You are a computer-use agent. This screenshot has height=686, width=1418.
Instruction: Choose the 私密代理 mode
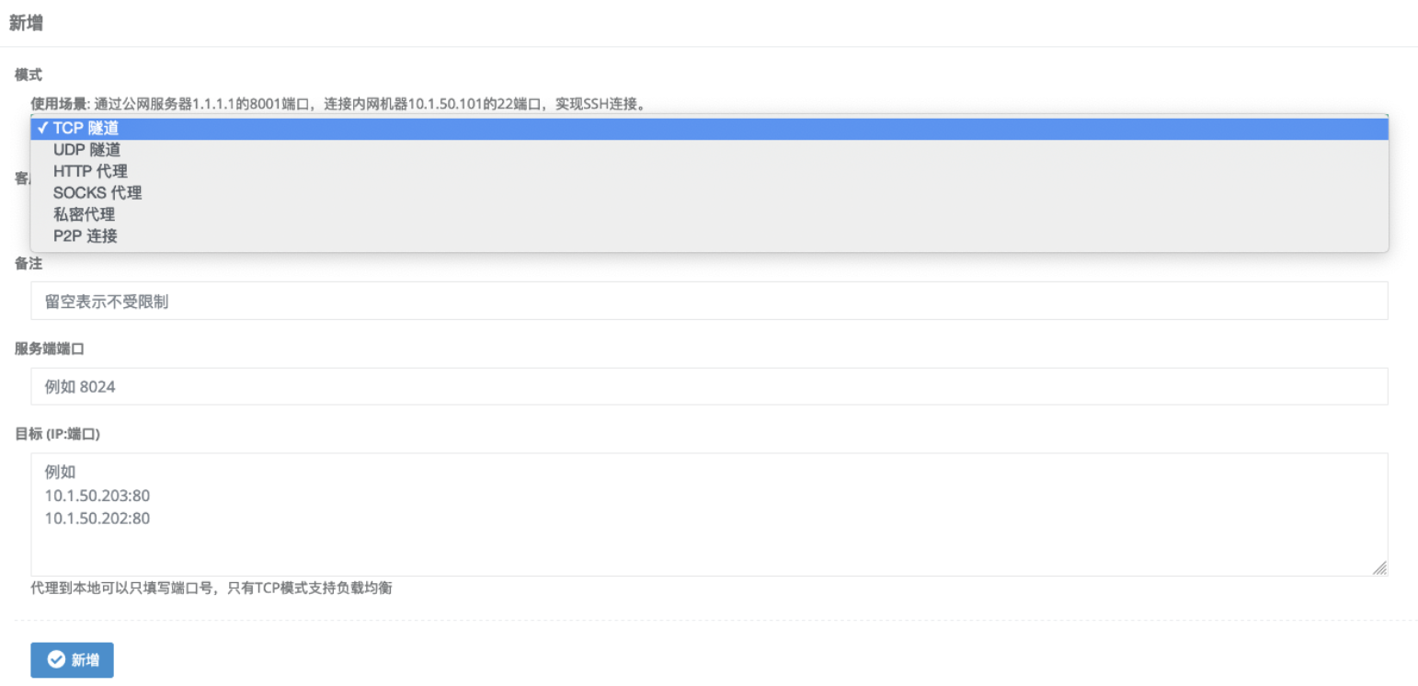(x=709, y=214)
